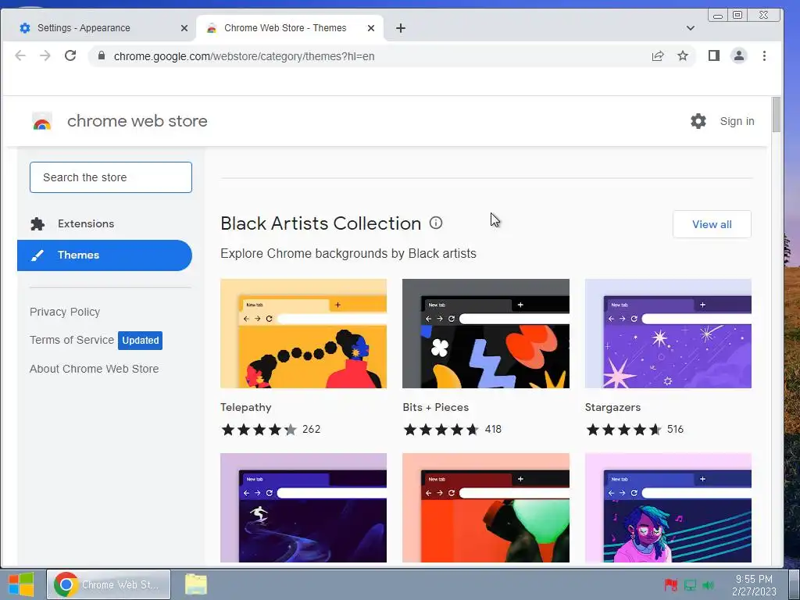The image size is (800, 600).
Task: Open the Windows Start button
Action: click(21, 584)
